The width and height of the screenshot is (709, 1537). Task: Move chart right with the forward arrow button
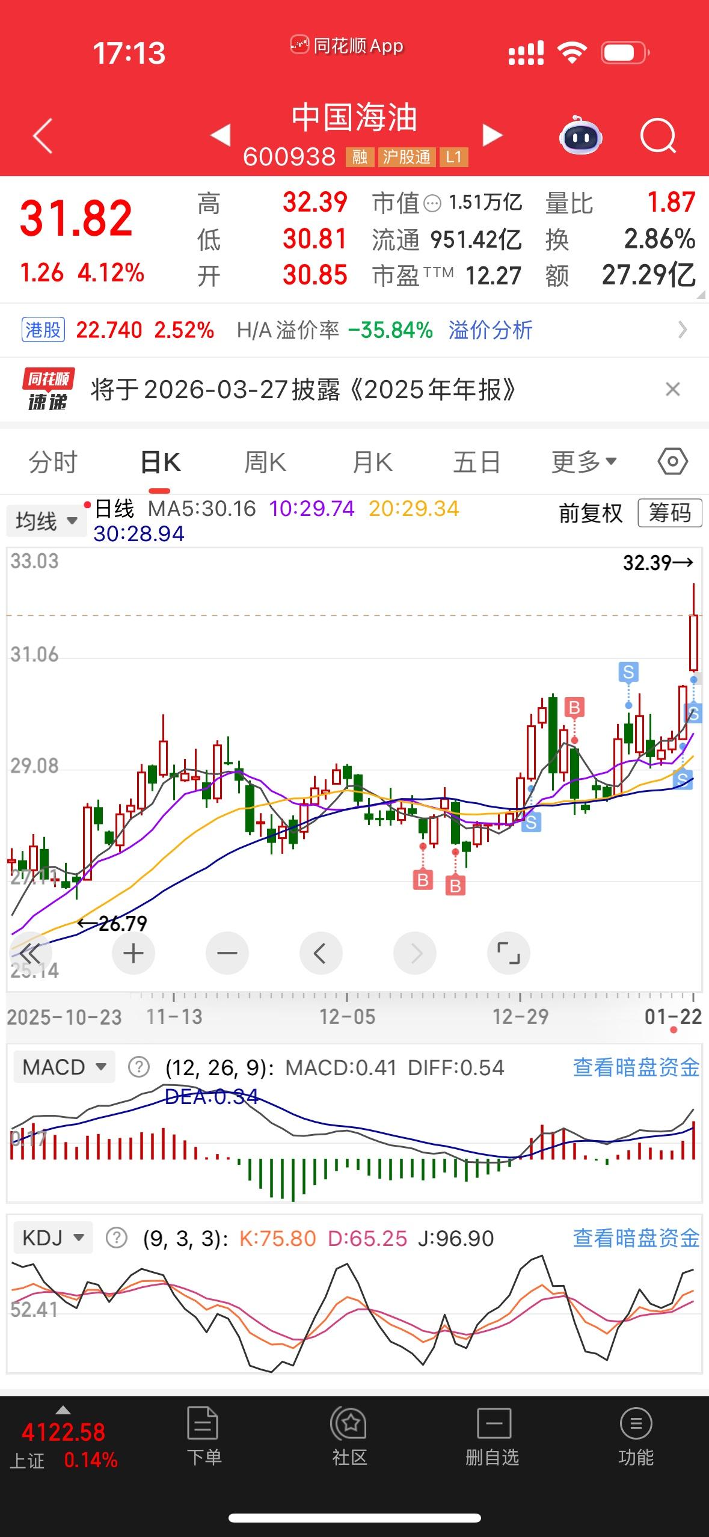pyautogui.click(x=415, y=953)
